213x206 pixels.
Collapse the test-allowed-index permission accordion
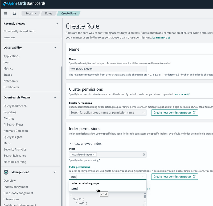point(71,144)
